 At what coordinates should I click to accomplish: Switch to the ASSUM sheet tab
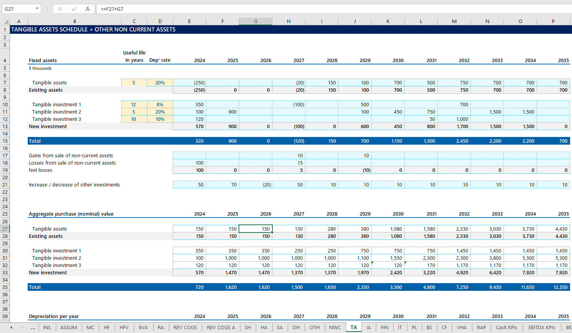(x=68, y=328)
